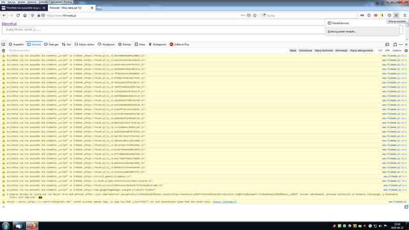
Task: Open the Więcej informacji link in last warning
Action: [x=224, y=202]
